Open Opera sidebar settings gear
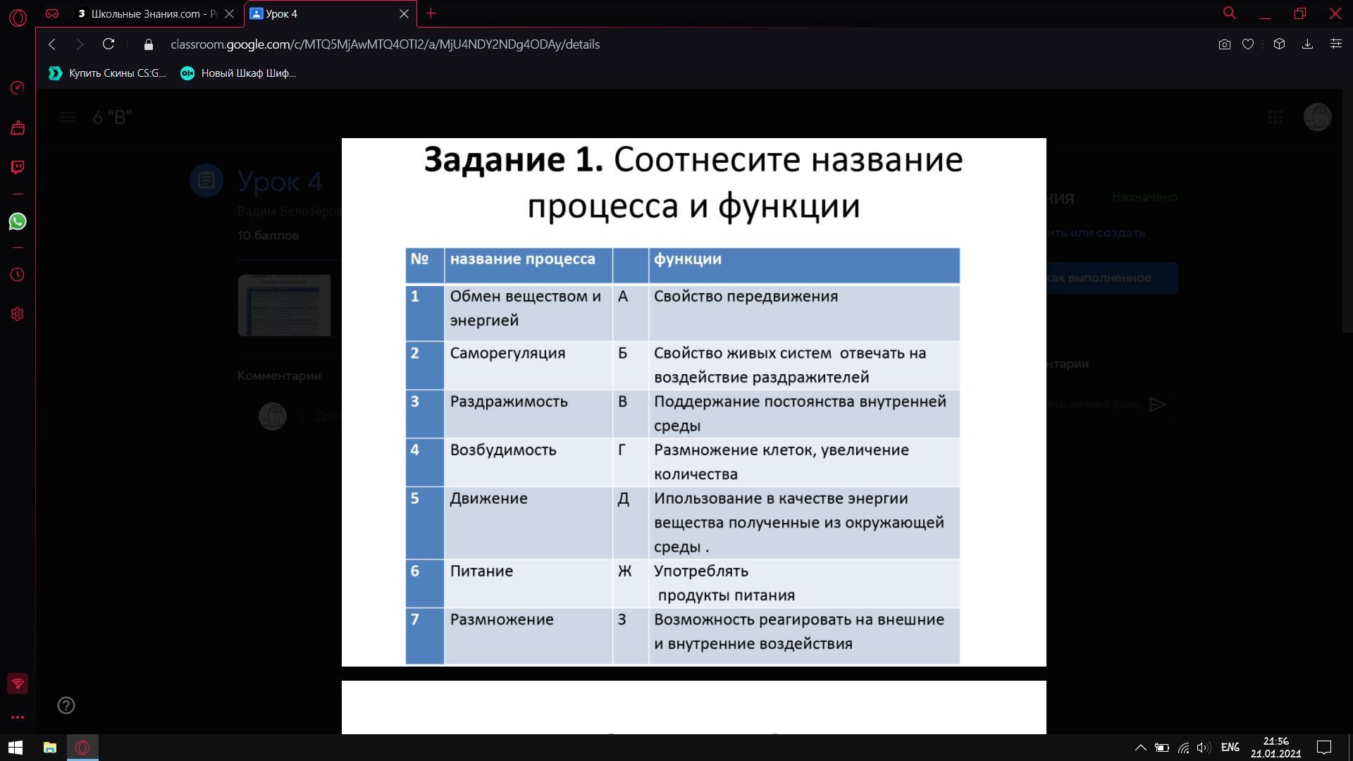This screenshot has width=1353, height=761. coord(18,314)
